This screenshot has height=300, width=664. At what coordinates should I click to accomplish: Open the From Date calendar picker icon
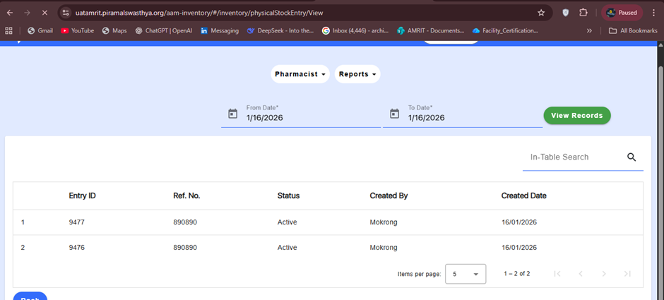[x=232, y=114]
